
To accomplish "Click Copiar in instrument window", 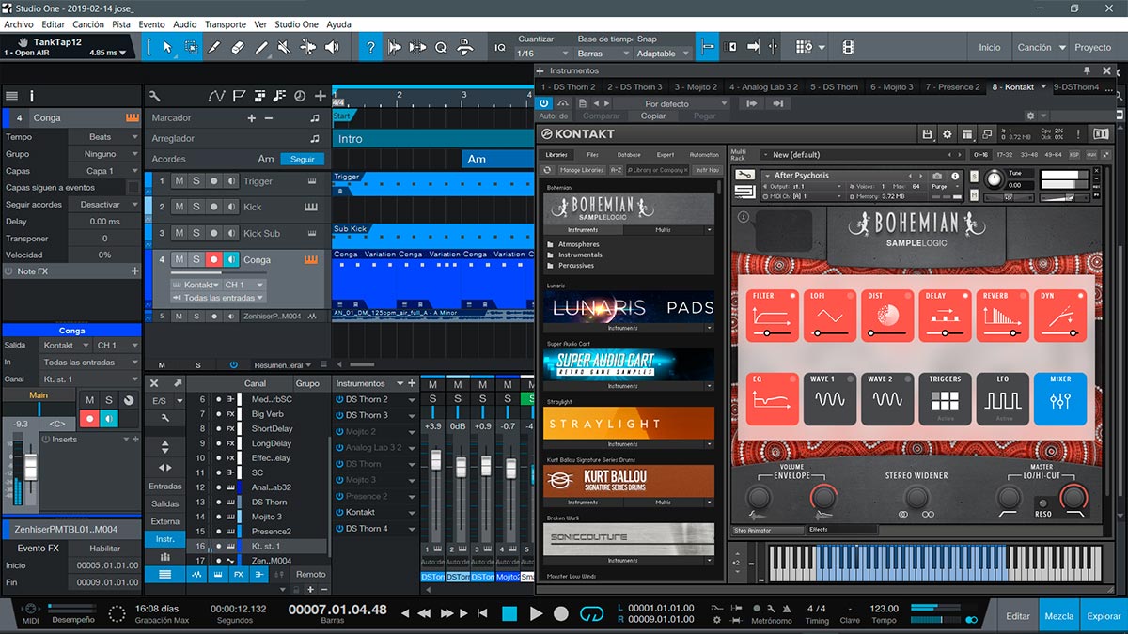I will 653,116.
